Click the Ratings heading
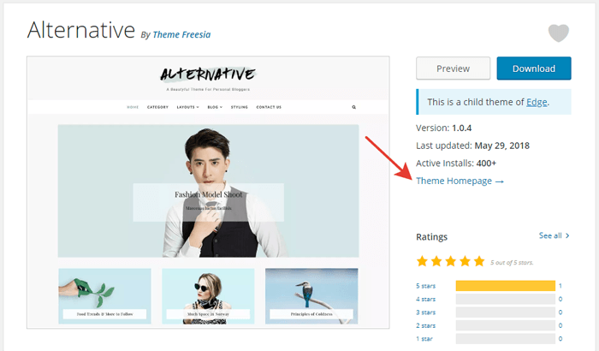This screenshot has width=599, height=351. click(x=431, y=237)
